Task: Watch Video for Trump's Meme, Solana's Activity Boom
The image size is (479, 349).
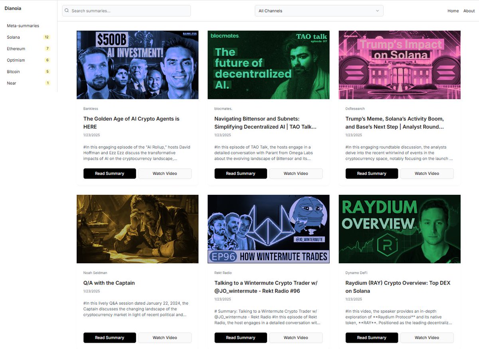Action: tap(427, 174)
